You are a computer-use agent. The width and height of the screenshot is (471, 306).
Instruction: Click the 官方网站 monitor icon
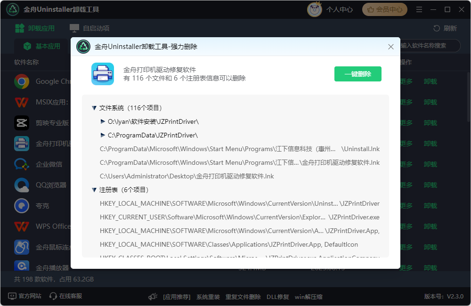[x=12, y=296]
